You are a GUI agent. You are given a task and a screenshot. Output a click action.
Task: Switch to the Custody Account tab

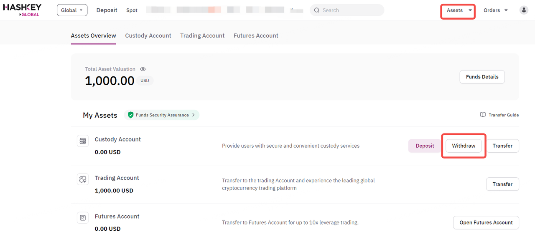point(148,36)
